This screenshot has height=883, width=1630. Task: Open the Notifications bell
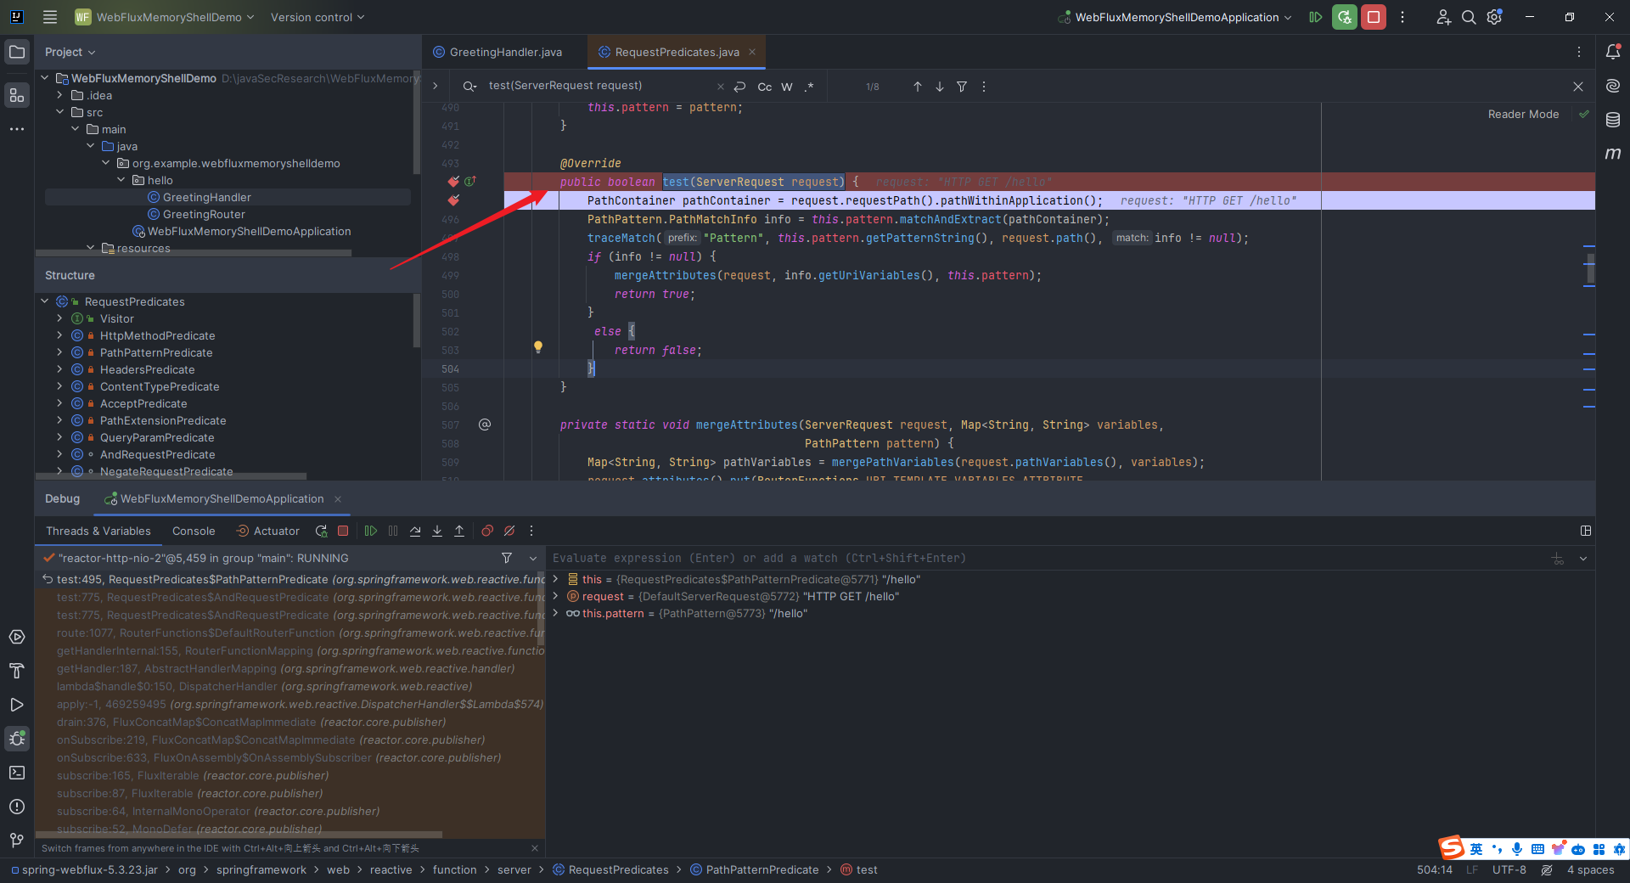1613,52
